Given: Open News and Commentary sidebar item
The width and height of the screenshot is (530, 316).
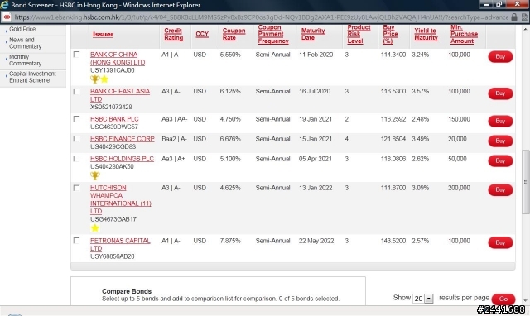Looking at the screenshot, I should (25, 43).
